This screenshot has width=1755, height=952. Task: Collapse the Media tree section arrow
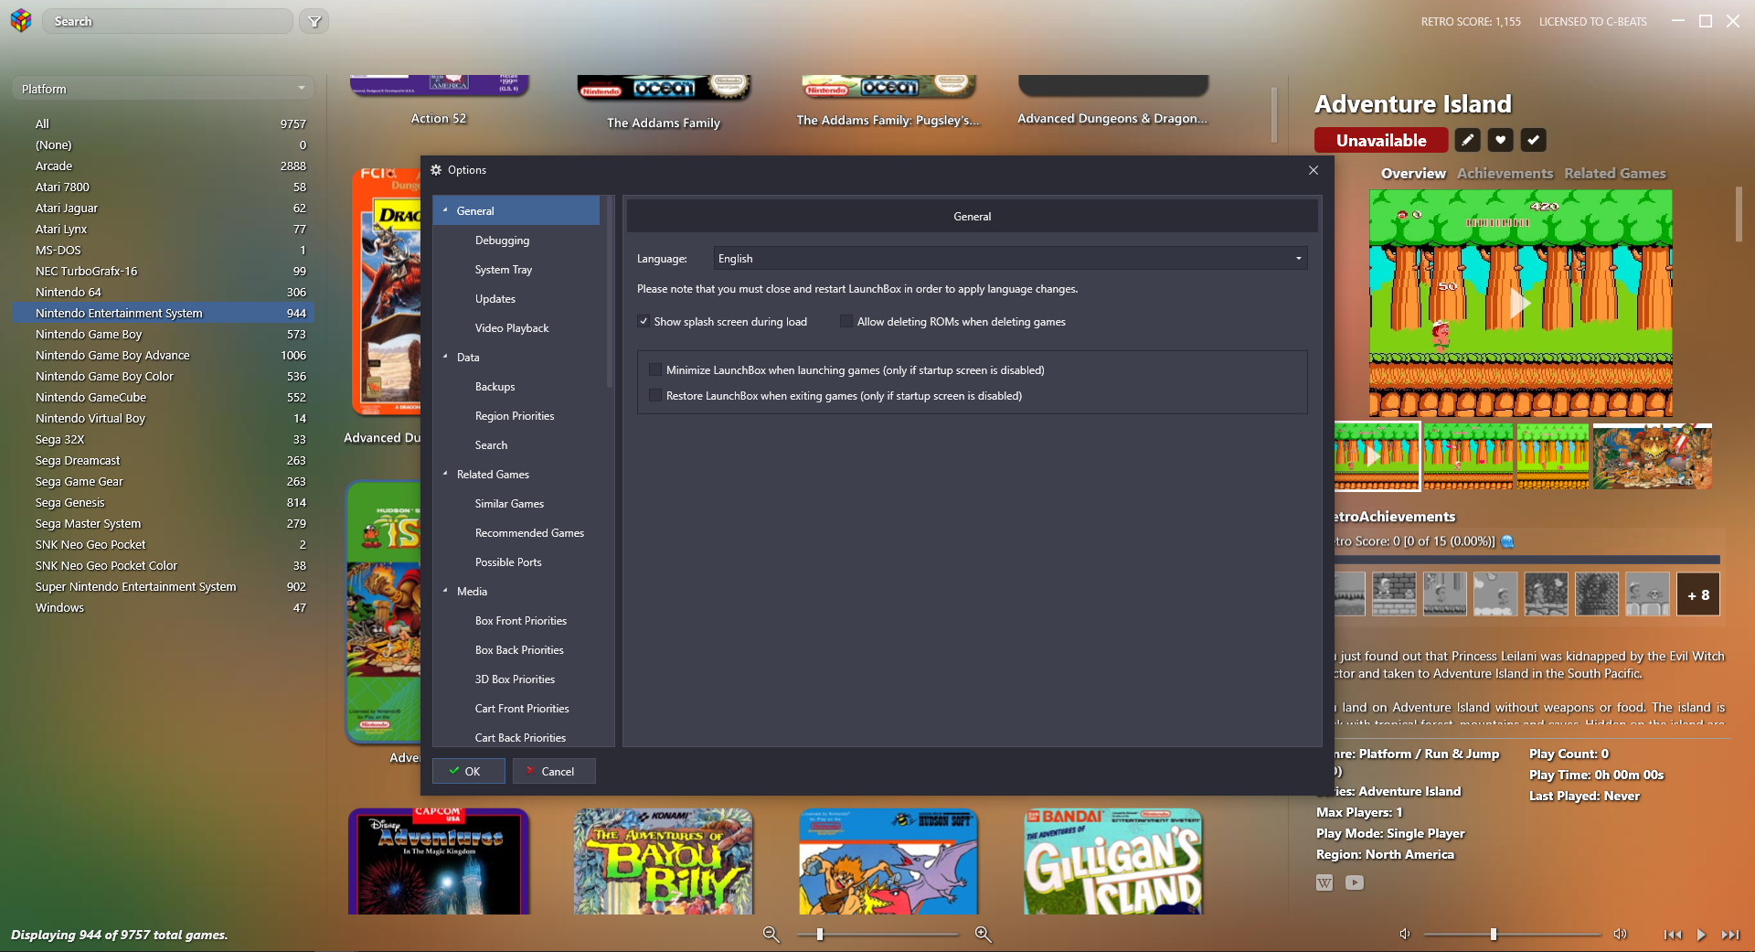click(x=445, y=591)
